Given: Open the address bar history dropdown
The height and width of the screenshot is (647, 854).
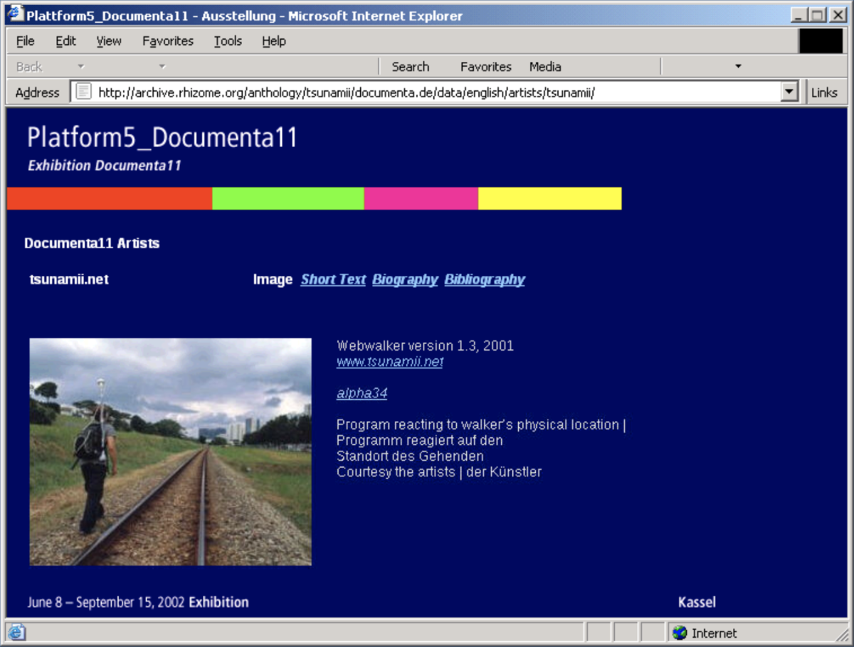Looking at the screenshot, I should 789,92.
